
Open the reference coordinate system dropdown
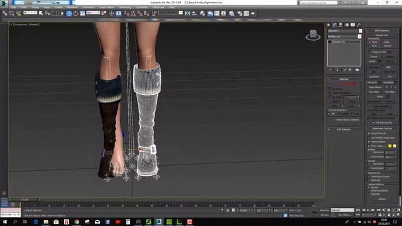click(x=93, y=13)
